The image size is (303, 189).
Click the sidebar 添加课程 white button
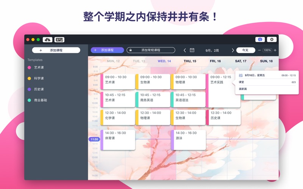click(56, 50)
